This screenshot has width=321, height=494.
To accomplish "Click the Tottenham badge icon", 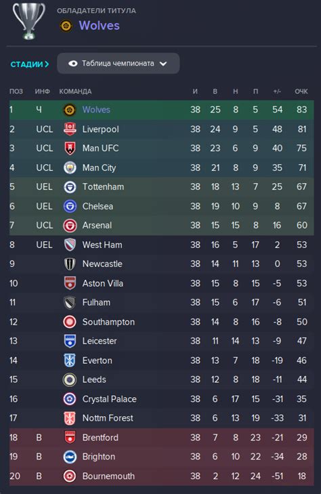I will tap(70, 187).
